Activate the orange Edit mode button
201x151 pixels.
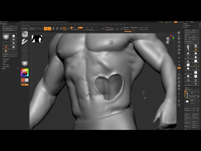[46, 29]
